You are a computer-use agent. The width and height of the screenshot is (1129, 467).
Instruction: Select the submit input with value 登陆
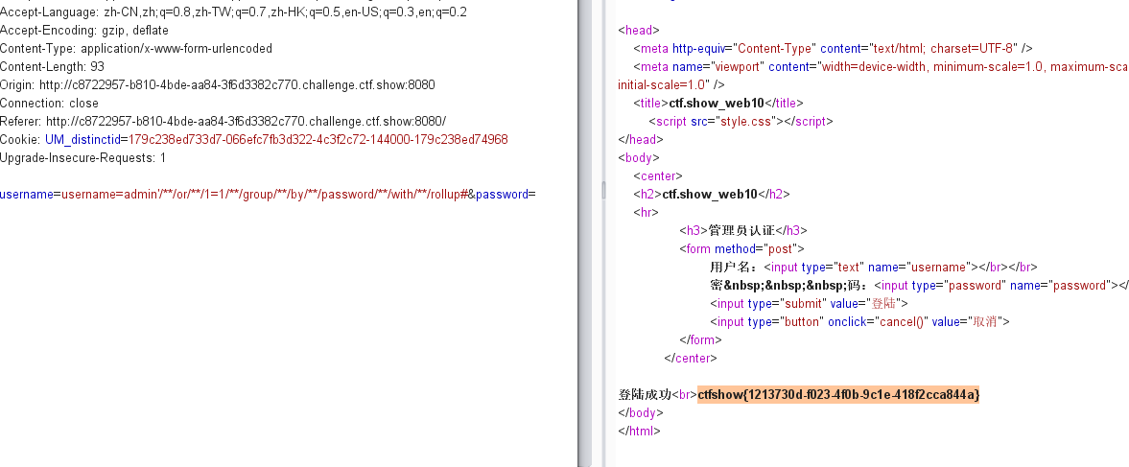click(810, 303)
